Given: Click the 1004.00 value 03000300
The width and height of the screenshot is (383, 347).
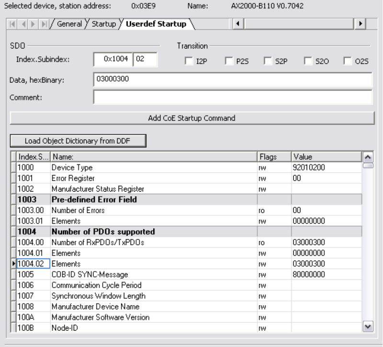Looking at the screenshot, I should tap(327, 243).
